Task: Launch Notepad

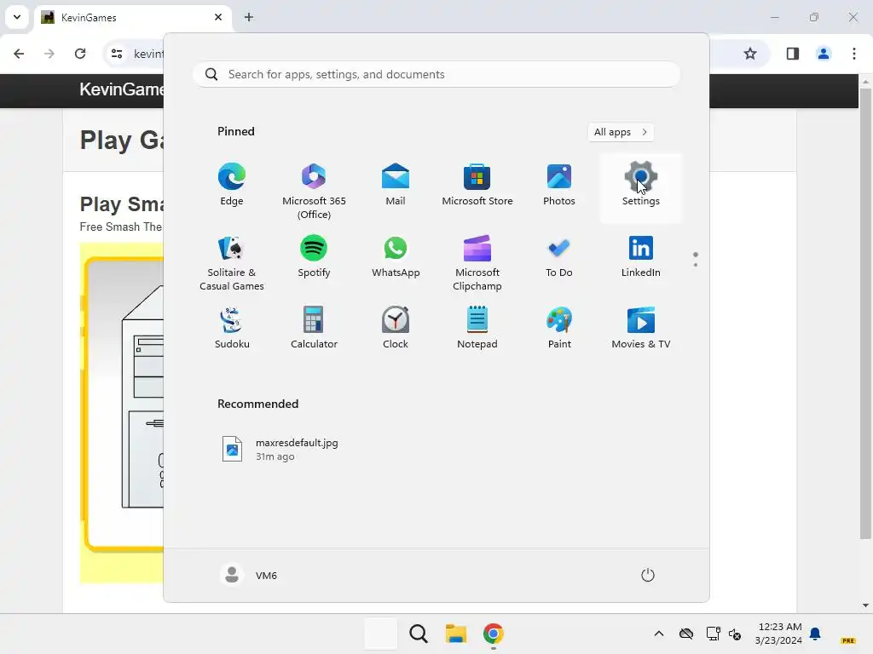Action: (477, 328)
